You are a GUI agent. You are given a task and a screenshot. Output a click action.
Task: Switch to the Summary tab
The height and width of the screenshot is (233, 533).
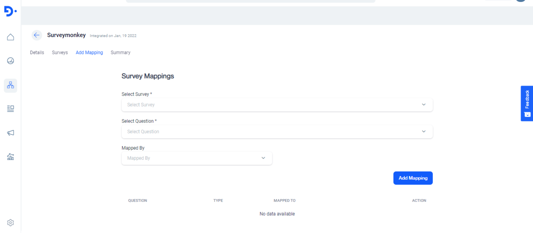pyautogui.click(x=120, y=53)
